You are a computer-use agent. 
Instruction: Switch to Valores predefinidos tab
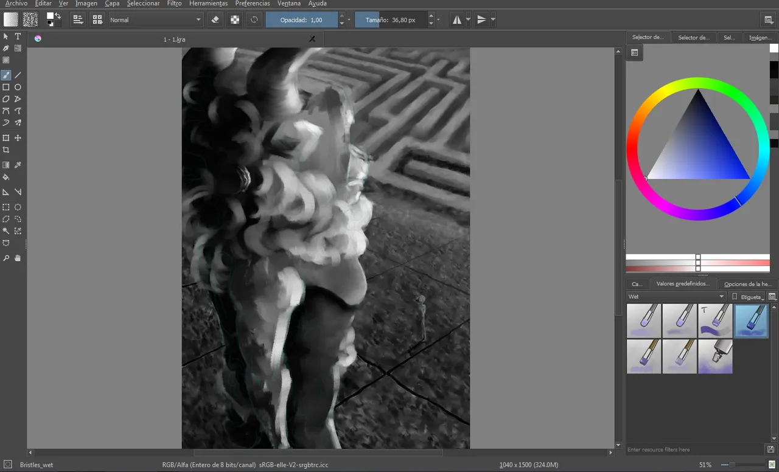point(683,284)
